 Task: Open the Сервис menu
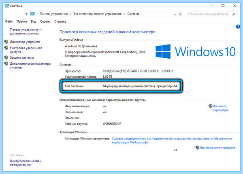[45, 21]
